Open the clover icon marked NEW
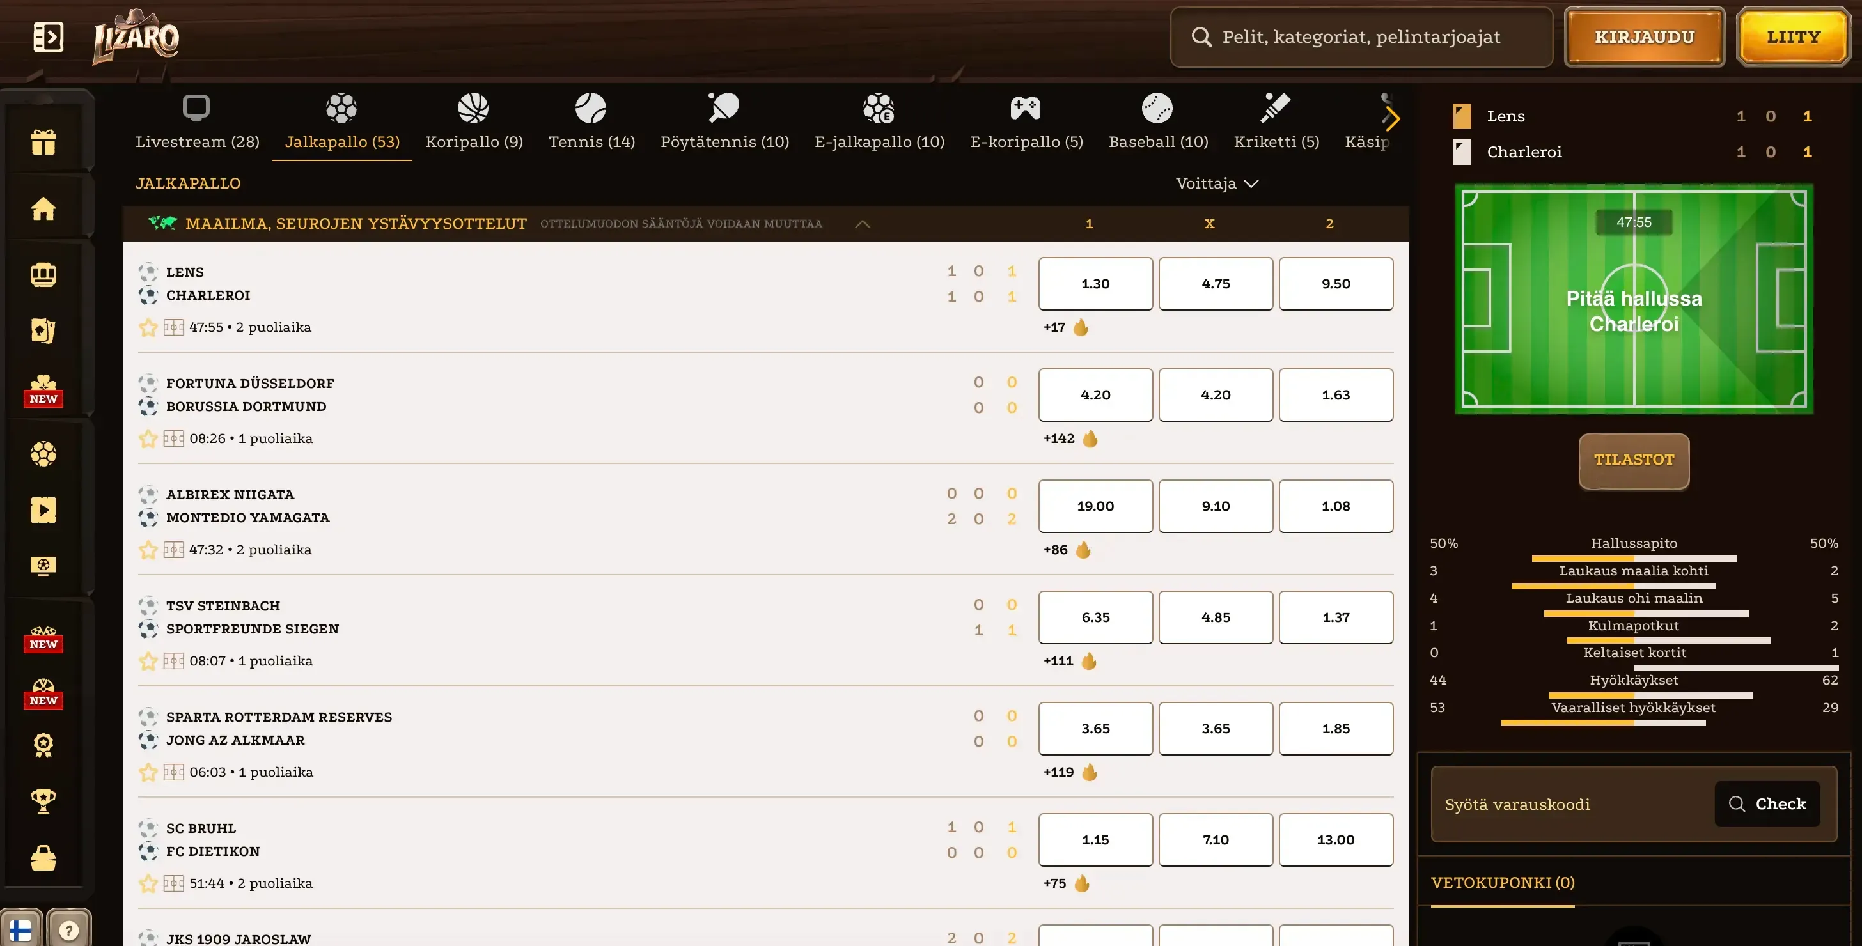 [43, 391]
